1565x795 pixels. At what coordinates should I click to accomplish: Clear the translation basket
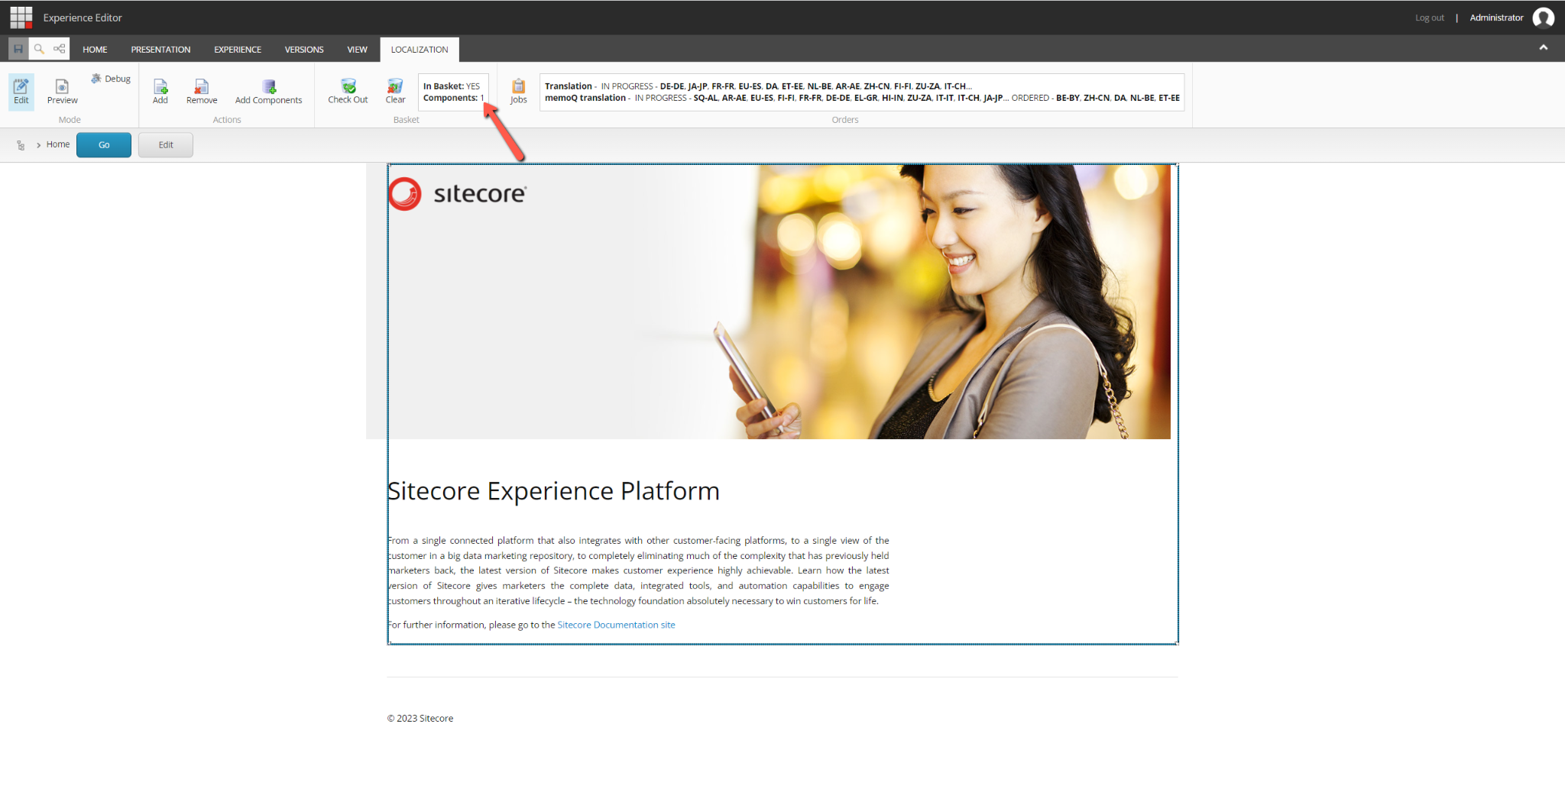[395, 92]
